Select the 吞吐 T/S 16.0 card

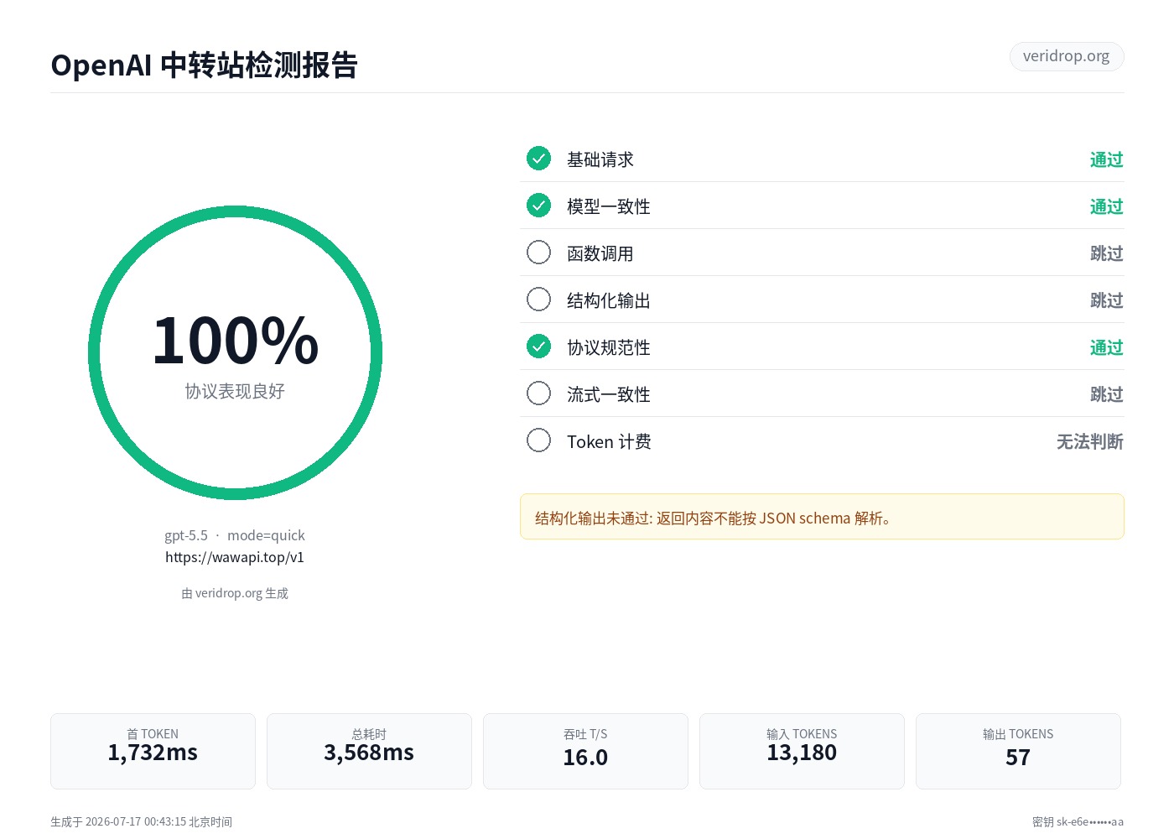pyautogui.click(x=585, y=751)
